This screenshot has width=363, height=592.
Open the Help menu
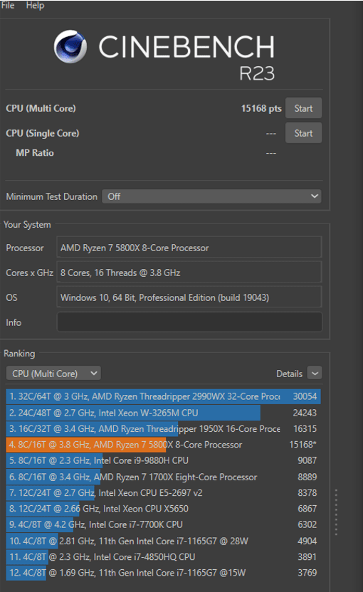35,5
